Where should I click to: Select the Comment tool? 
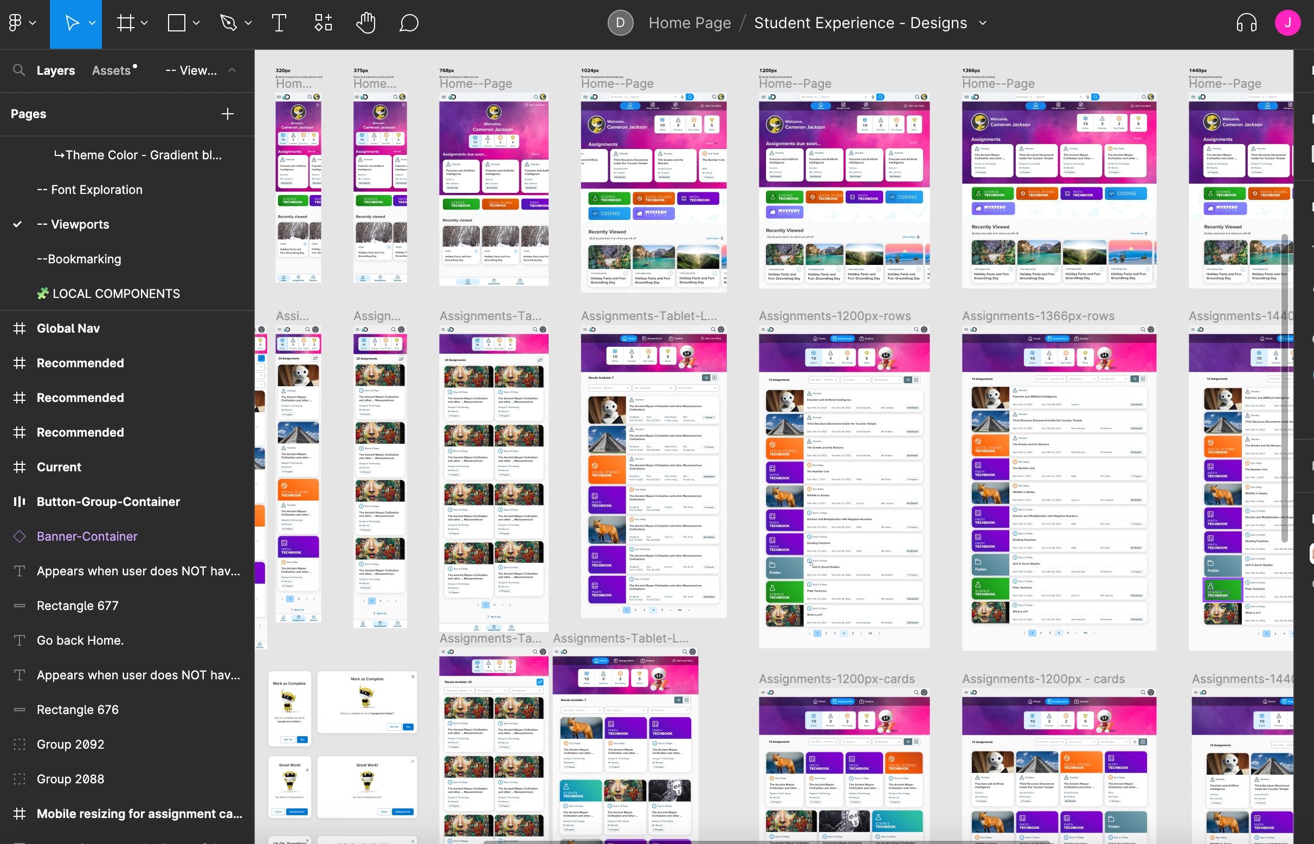409,23
